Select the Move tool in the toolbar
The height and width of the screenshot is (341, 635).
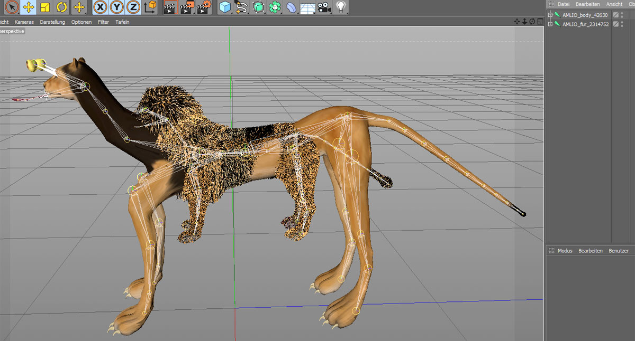point(29,7)
